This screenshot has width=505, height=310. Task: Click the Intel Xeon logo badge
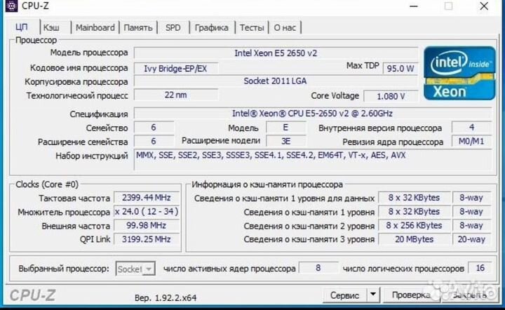(x=459, y=73)
